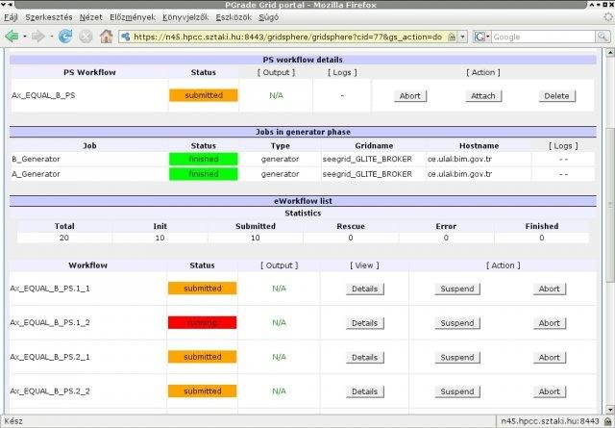Stop loading with the Stop icon
Screen dimensions: 615x428
(86, 37)
